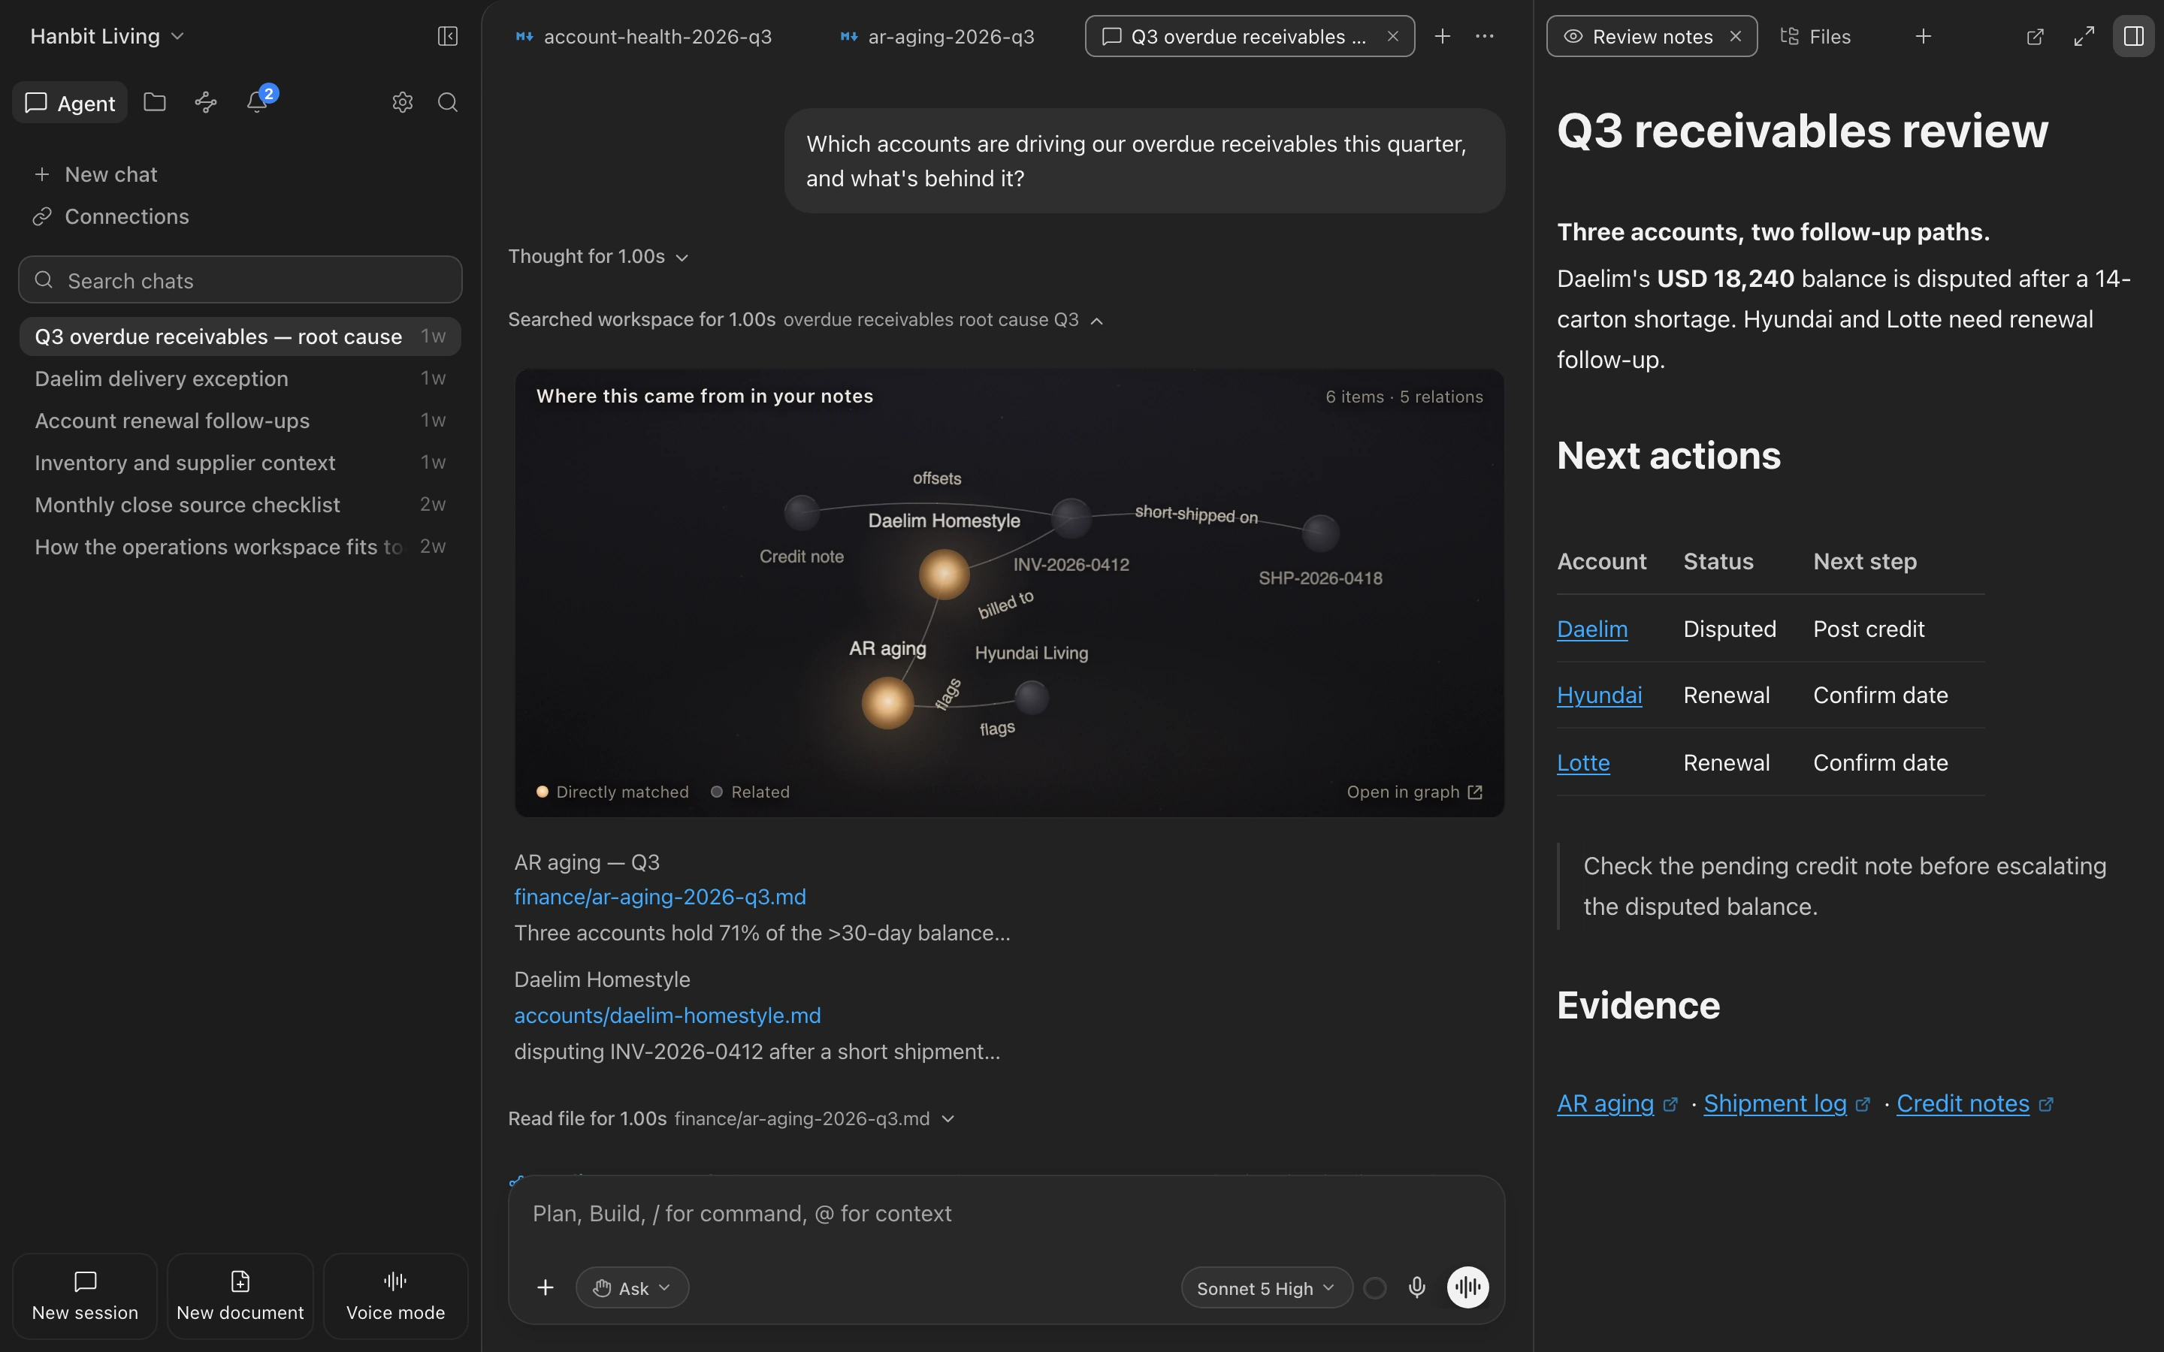The width and height of the screenshot is (2164, 1352).
Task: Switch to the Files tab
Action: pyautogui.click(x=1815, y=37)
